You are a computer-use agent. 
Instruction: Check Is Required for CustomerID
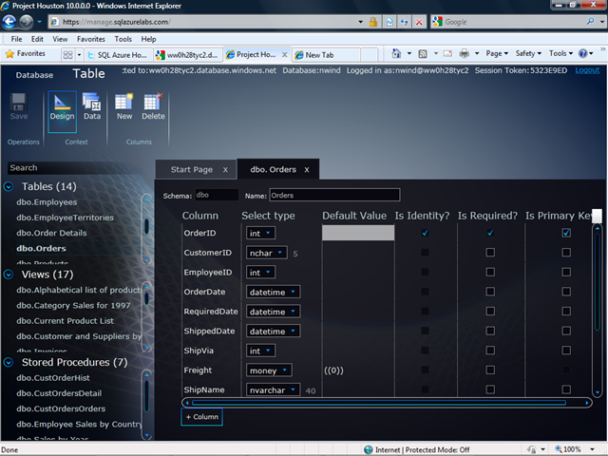click(490, 253)
